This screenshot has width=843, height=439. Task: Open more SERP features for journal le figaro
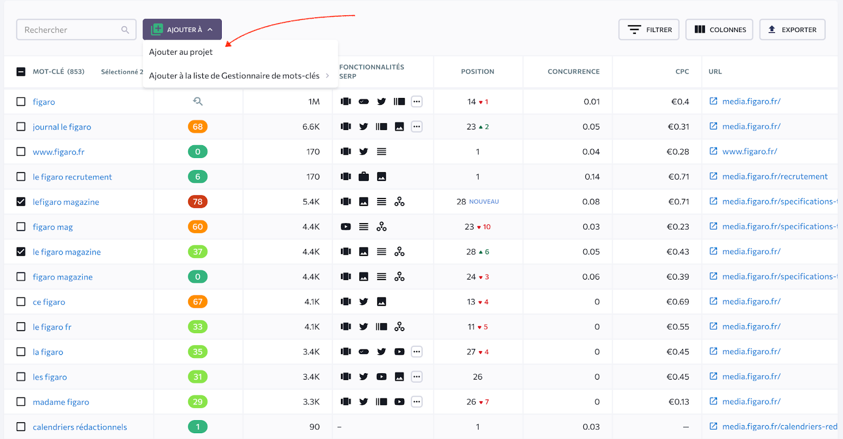417,126
